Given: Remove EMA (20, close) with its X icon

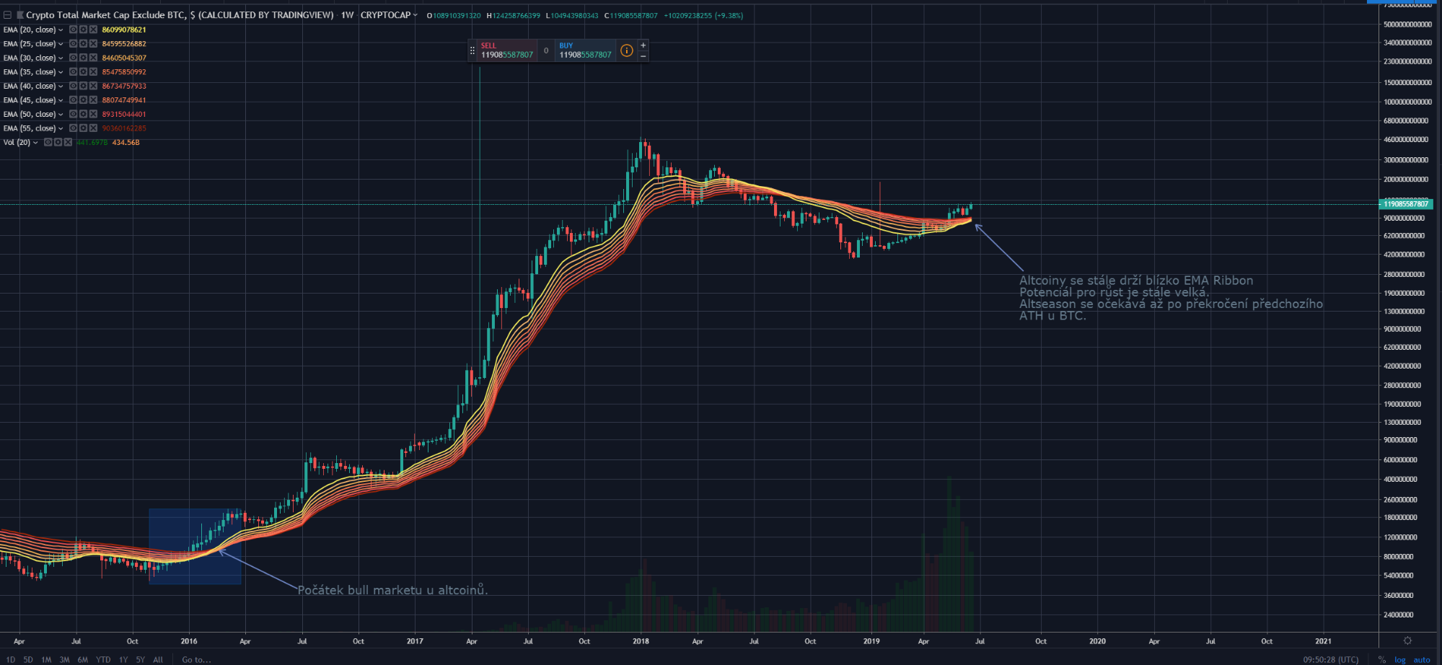Looking at the screenshot, I should click(x=93, y=30).
